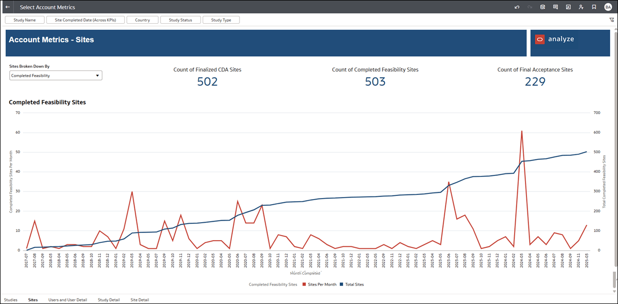
Task: Click the back arrow next to Select Account Metrics
Action: tap(7, 7)
